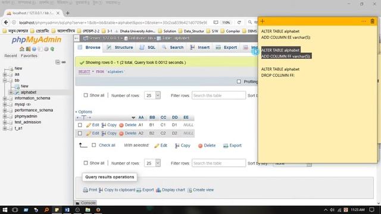The height and width of the screenshot is (214, 381).
Task: Click pencil Edit icon in row A2
Action: [89, 133]
